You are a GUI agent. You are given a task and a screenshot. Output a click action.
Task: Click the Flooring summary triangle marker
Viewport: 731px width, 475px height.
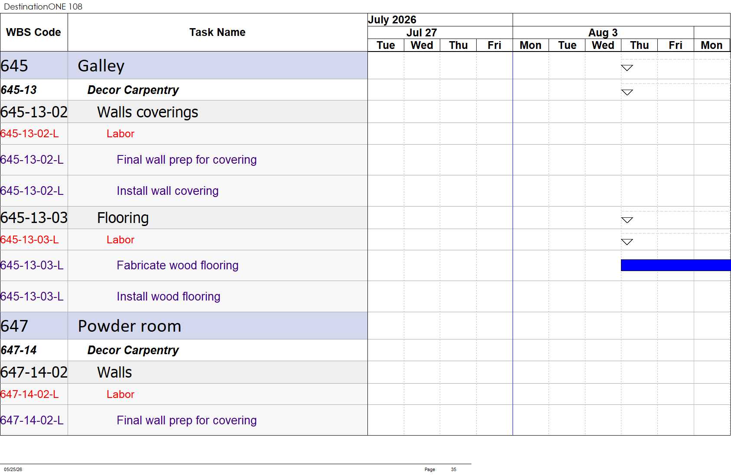click(x=627, y=220)
